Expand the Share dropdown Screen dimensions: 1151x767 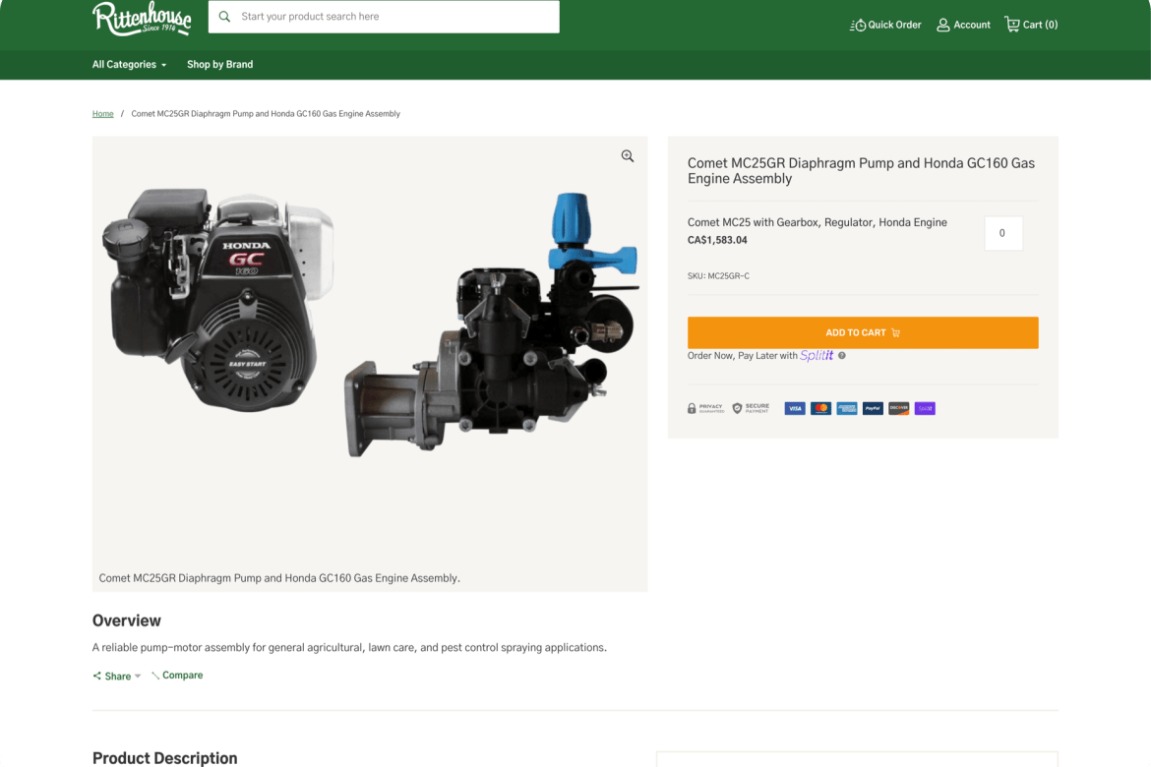(x=117, y=677)
